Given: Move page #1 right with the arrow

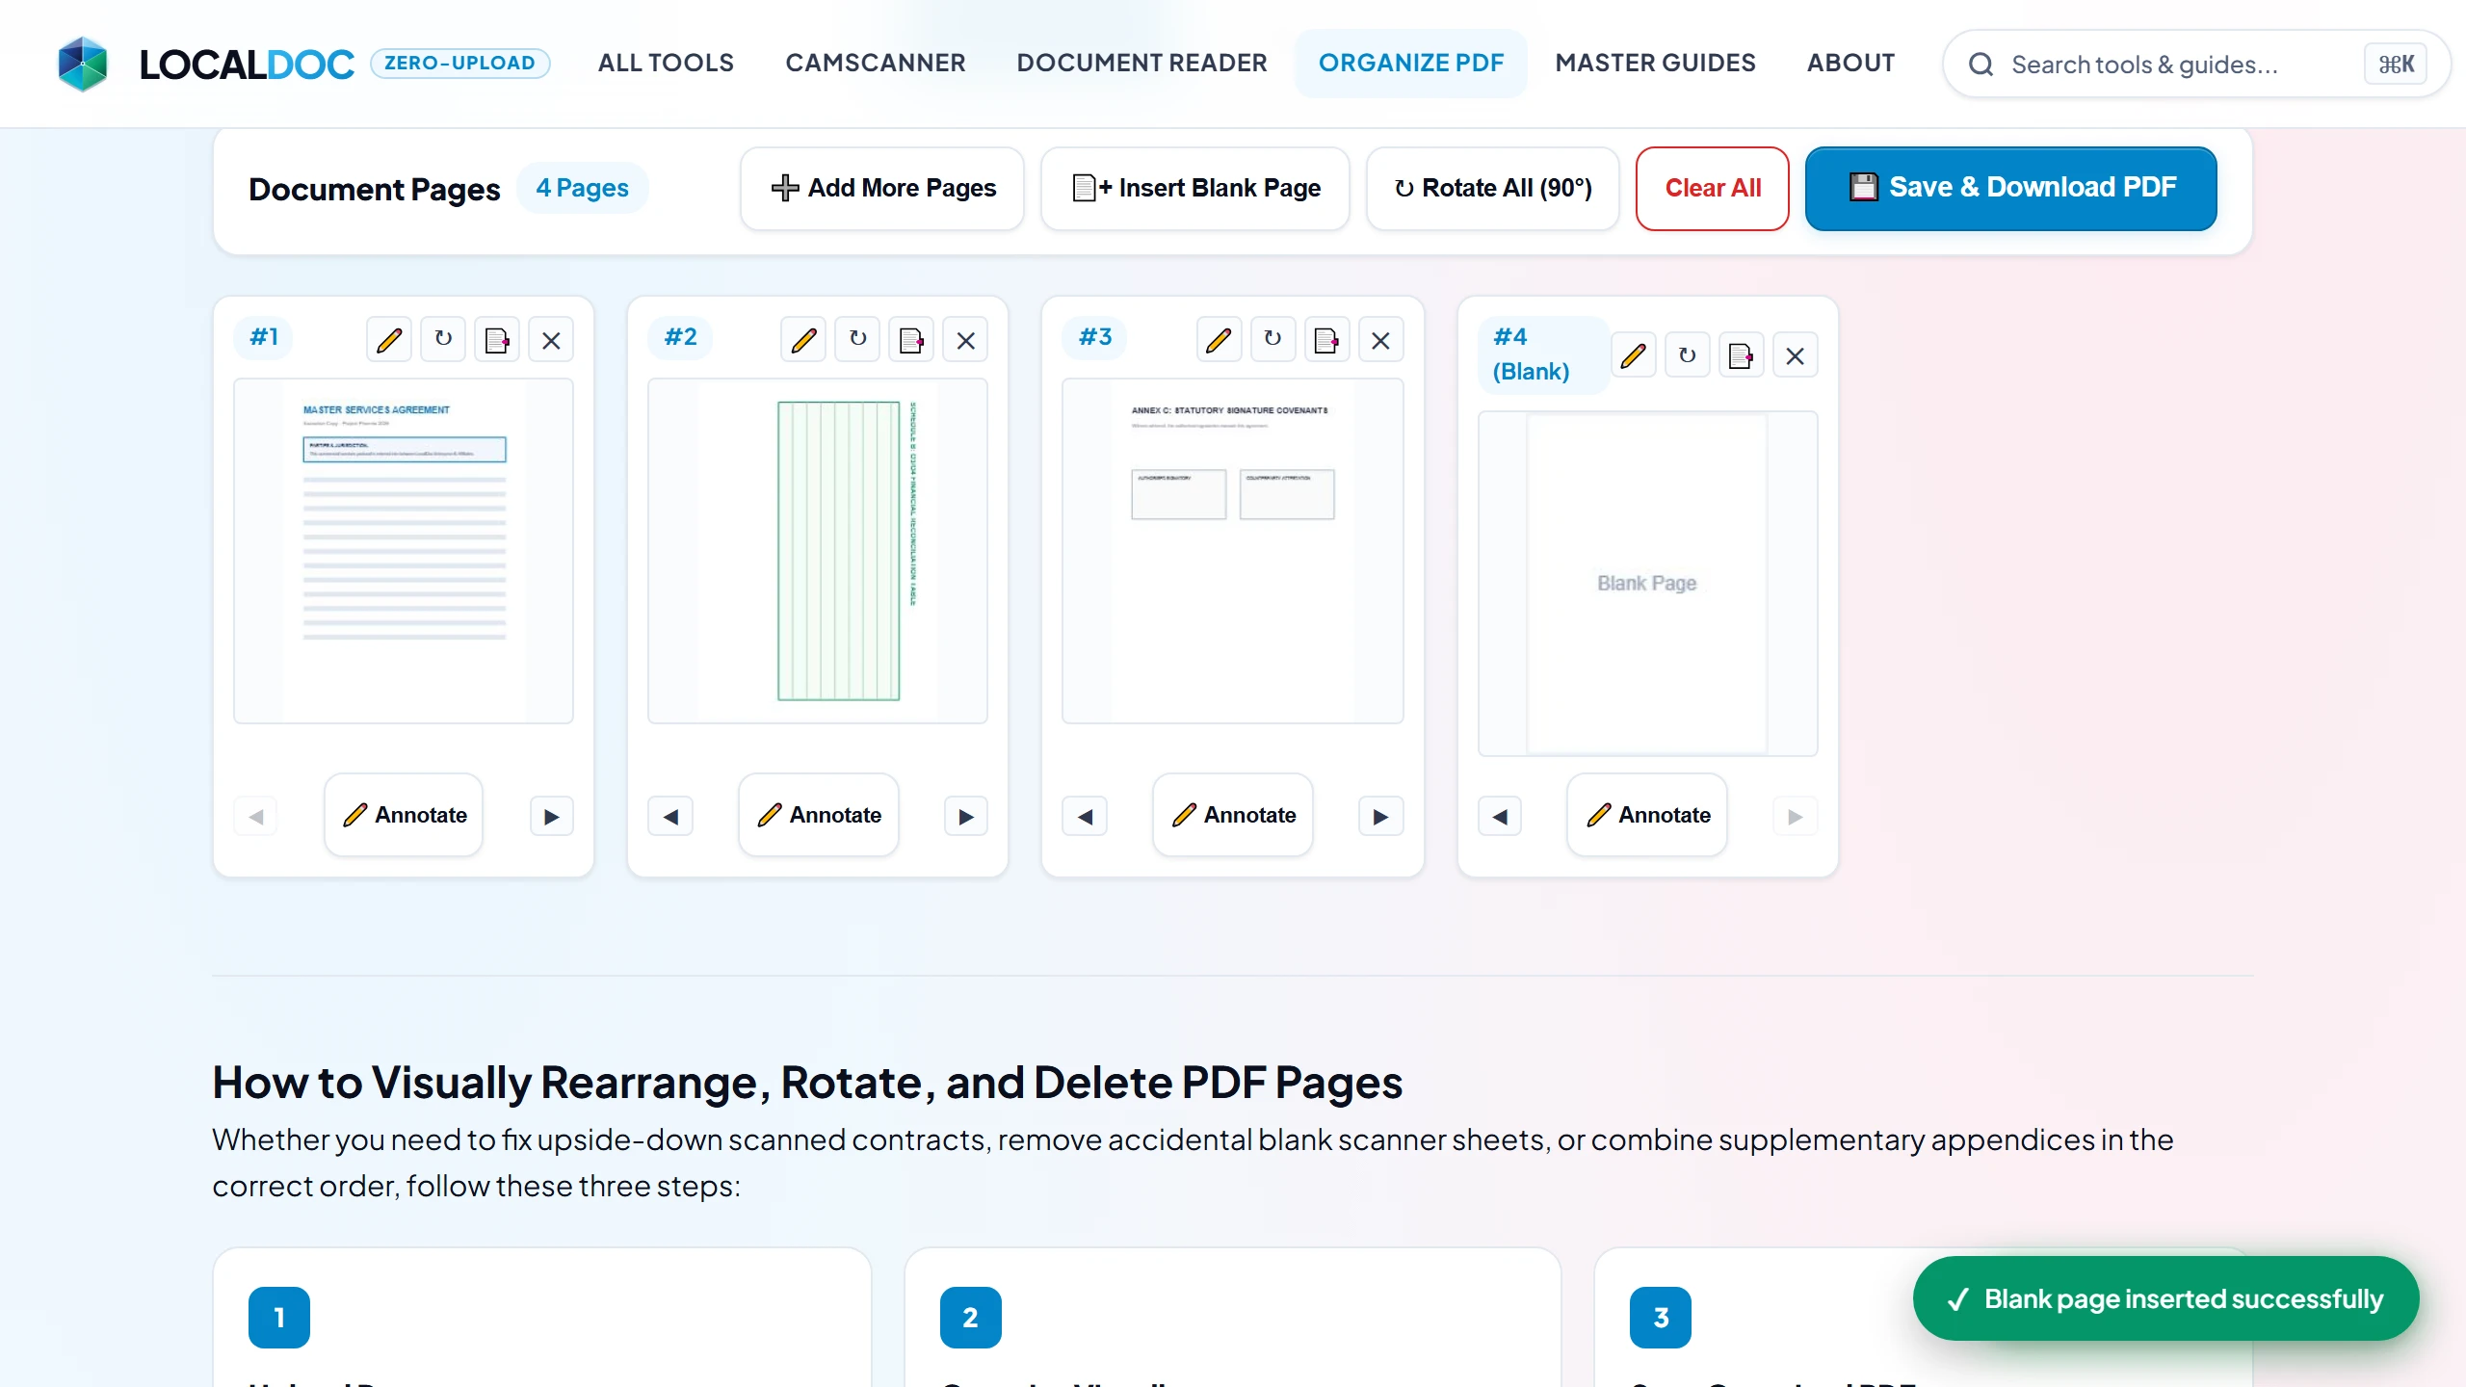Looking at the screenshot, I should (x=552, y=817).
